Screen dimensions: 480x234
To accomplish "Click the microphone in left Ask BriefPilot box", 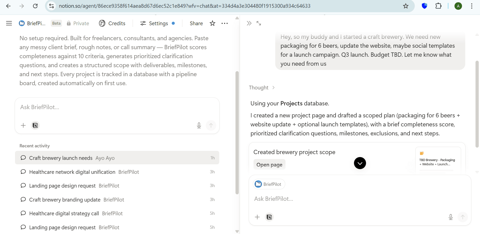I will click(x=199, y=125).
